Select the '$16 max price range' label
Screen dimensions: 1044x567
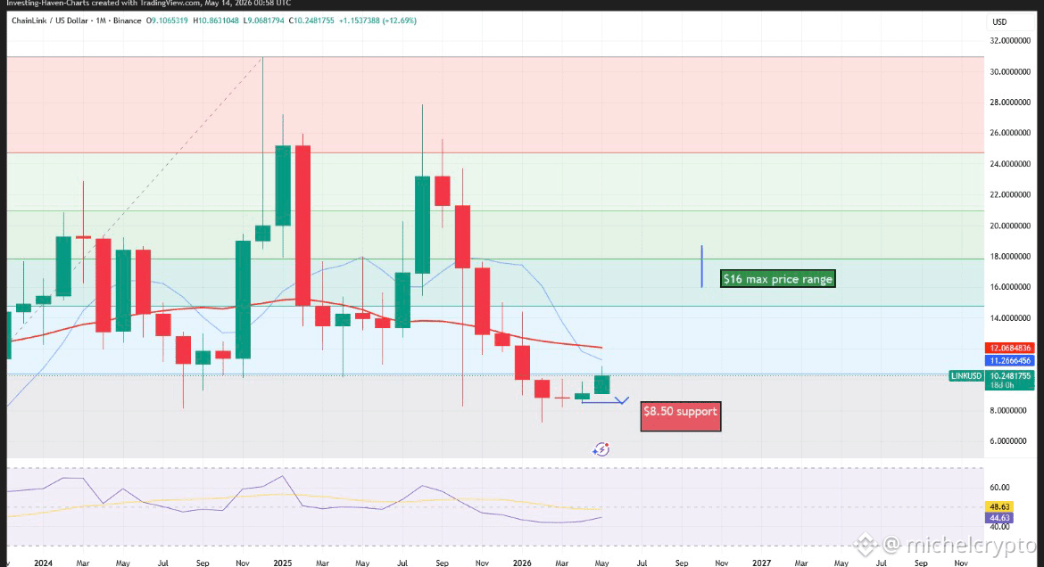coord(778,279)
